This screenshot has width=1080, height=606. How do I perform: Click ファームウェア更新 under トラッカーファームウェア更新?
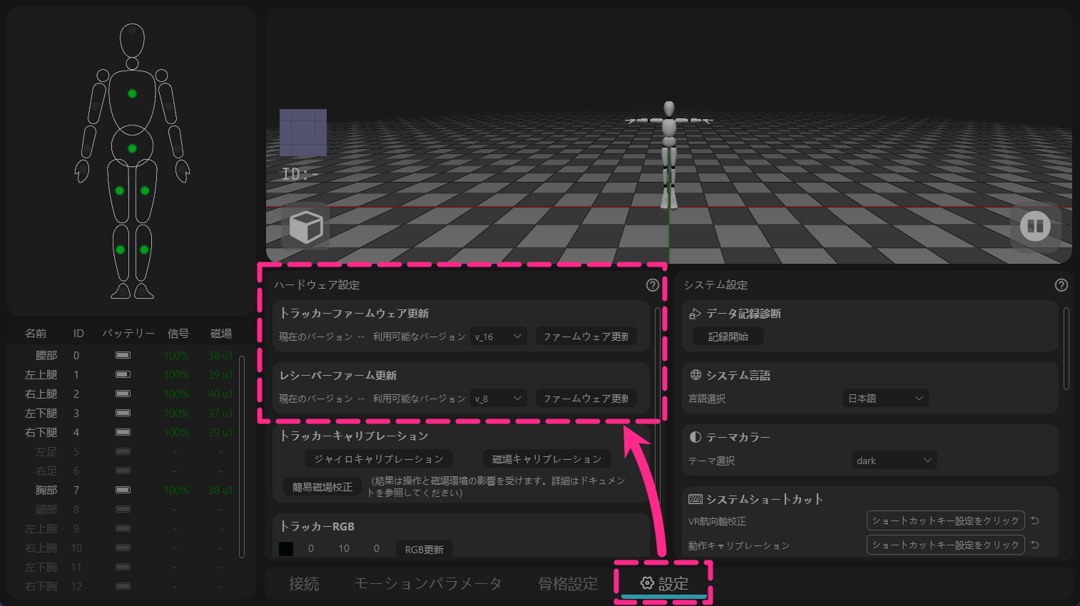(586, 337)
